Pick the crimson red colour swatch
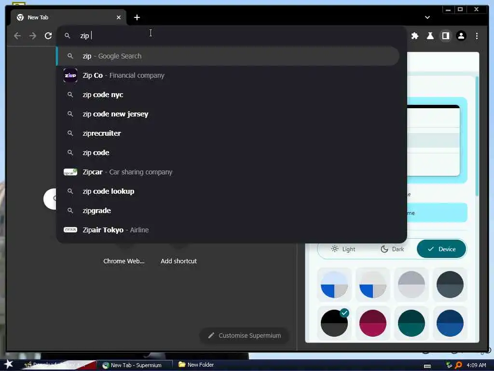 pos(373,323)
